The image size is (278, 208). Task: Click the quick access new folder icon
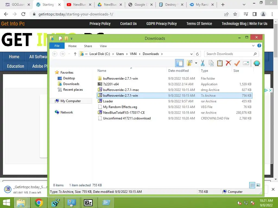[x=66, y=38]
